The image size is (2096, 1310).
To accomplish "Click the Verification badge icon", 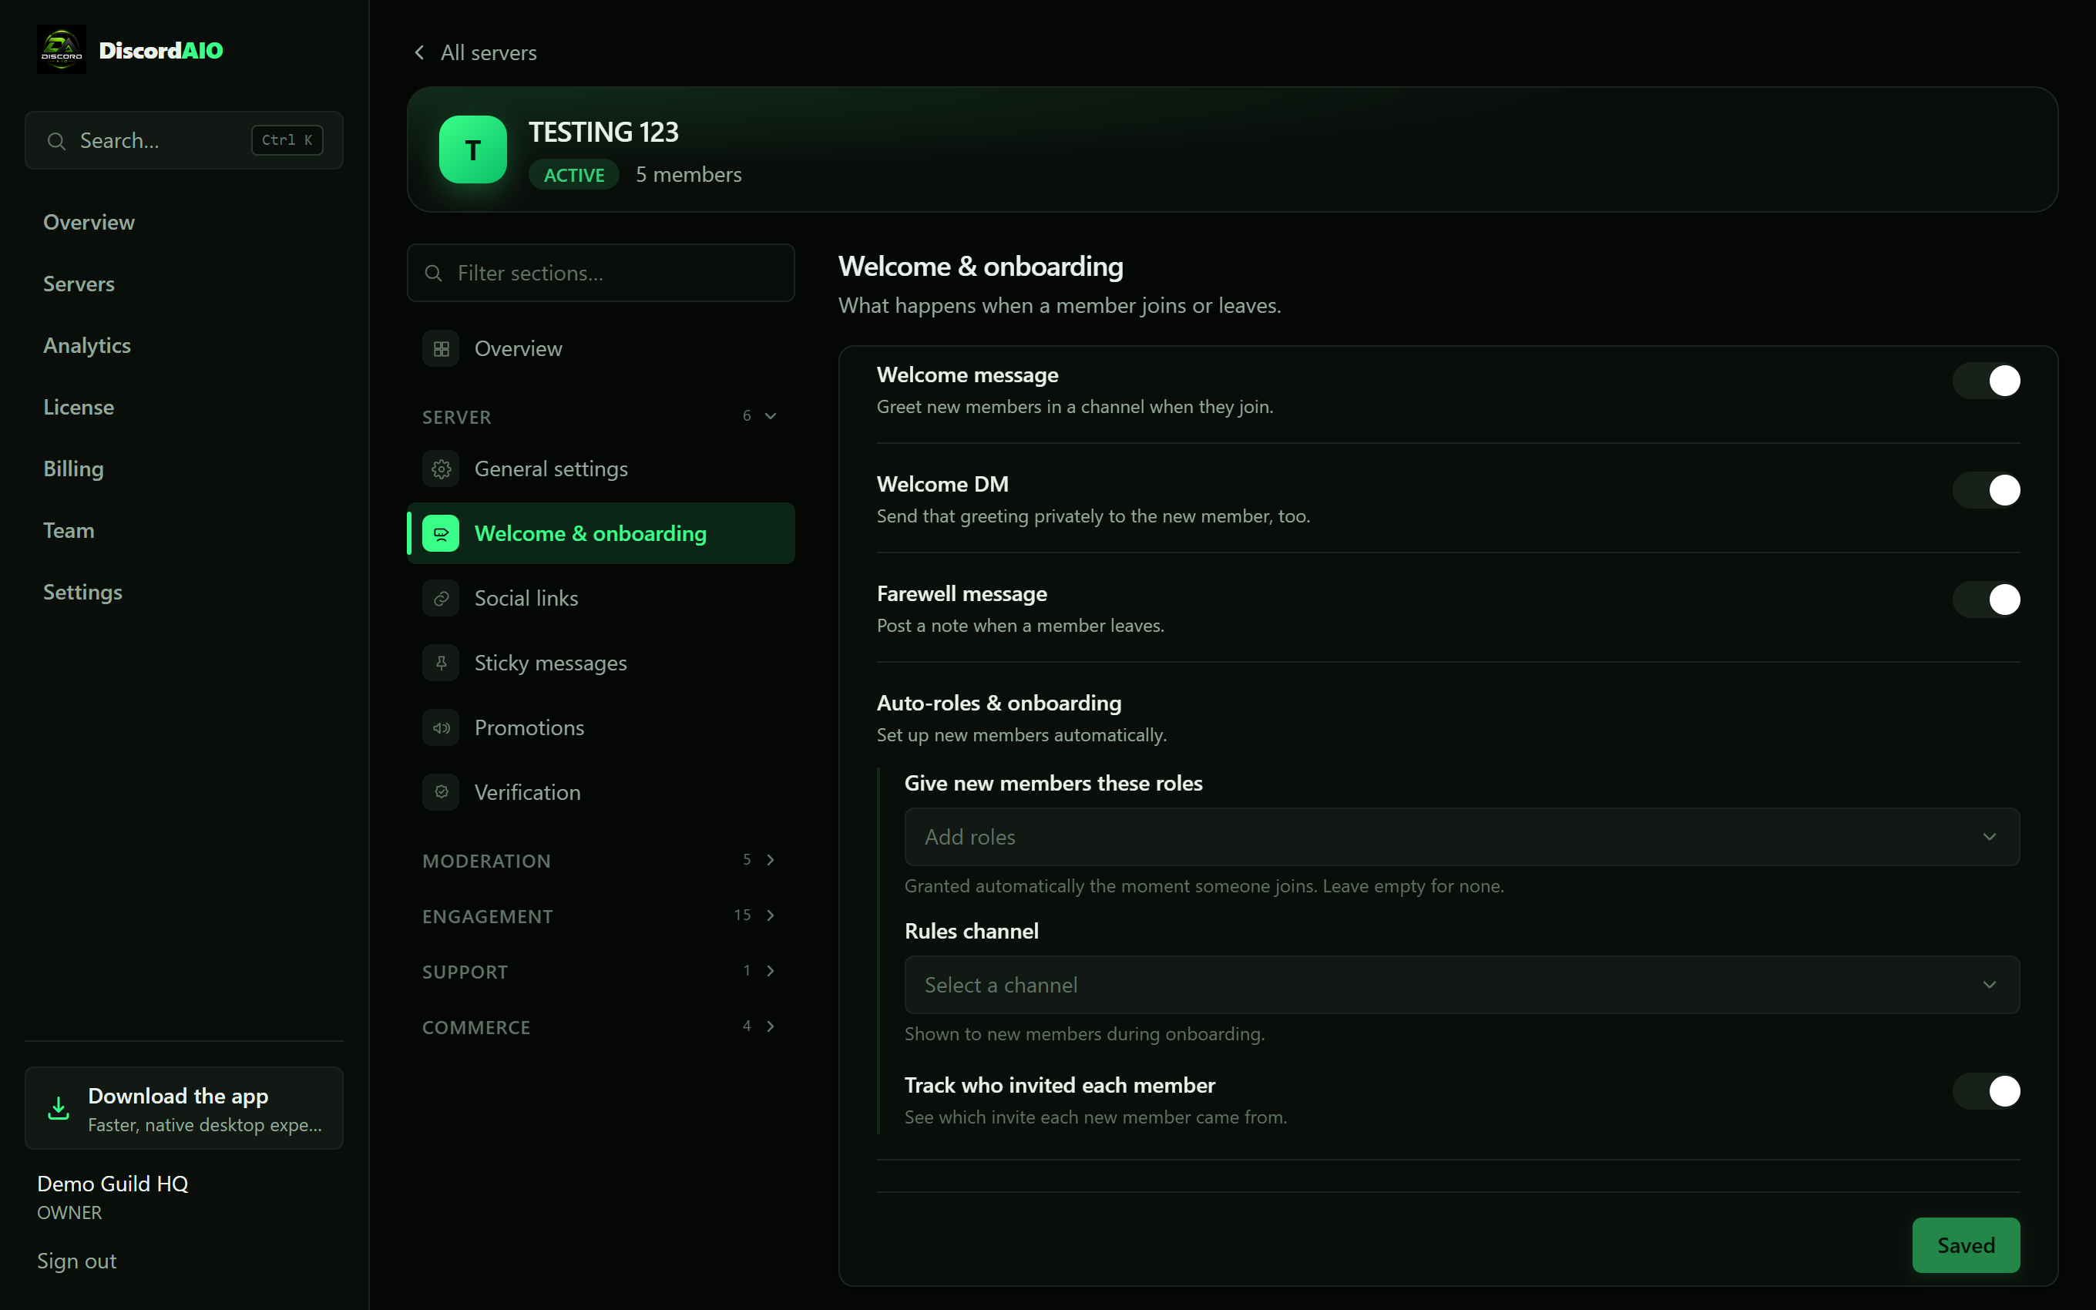I will click(x=441, y=792).
